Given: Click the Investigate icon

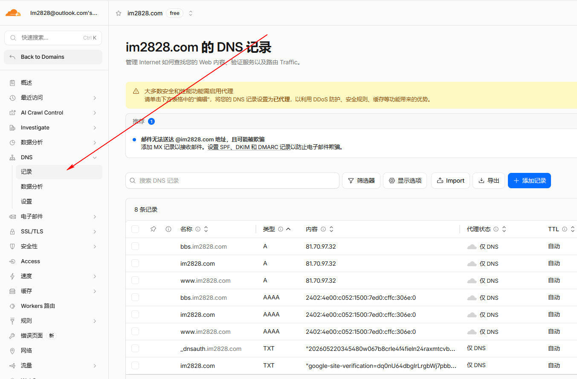Looking at the screenshot, I should 12,127.
